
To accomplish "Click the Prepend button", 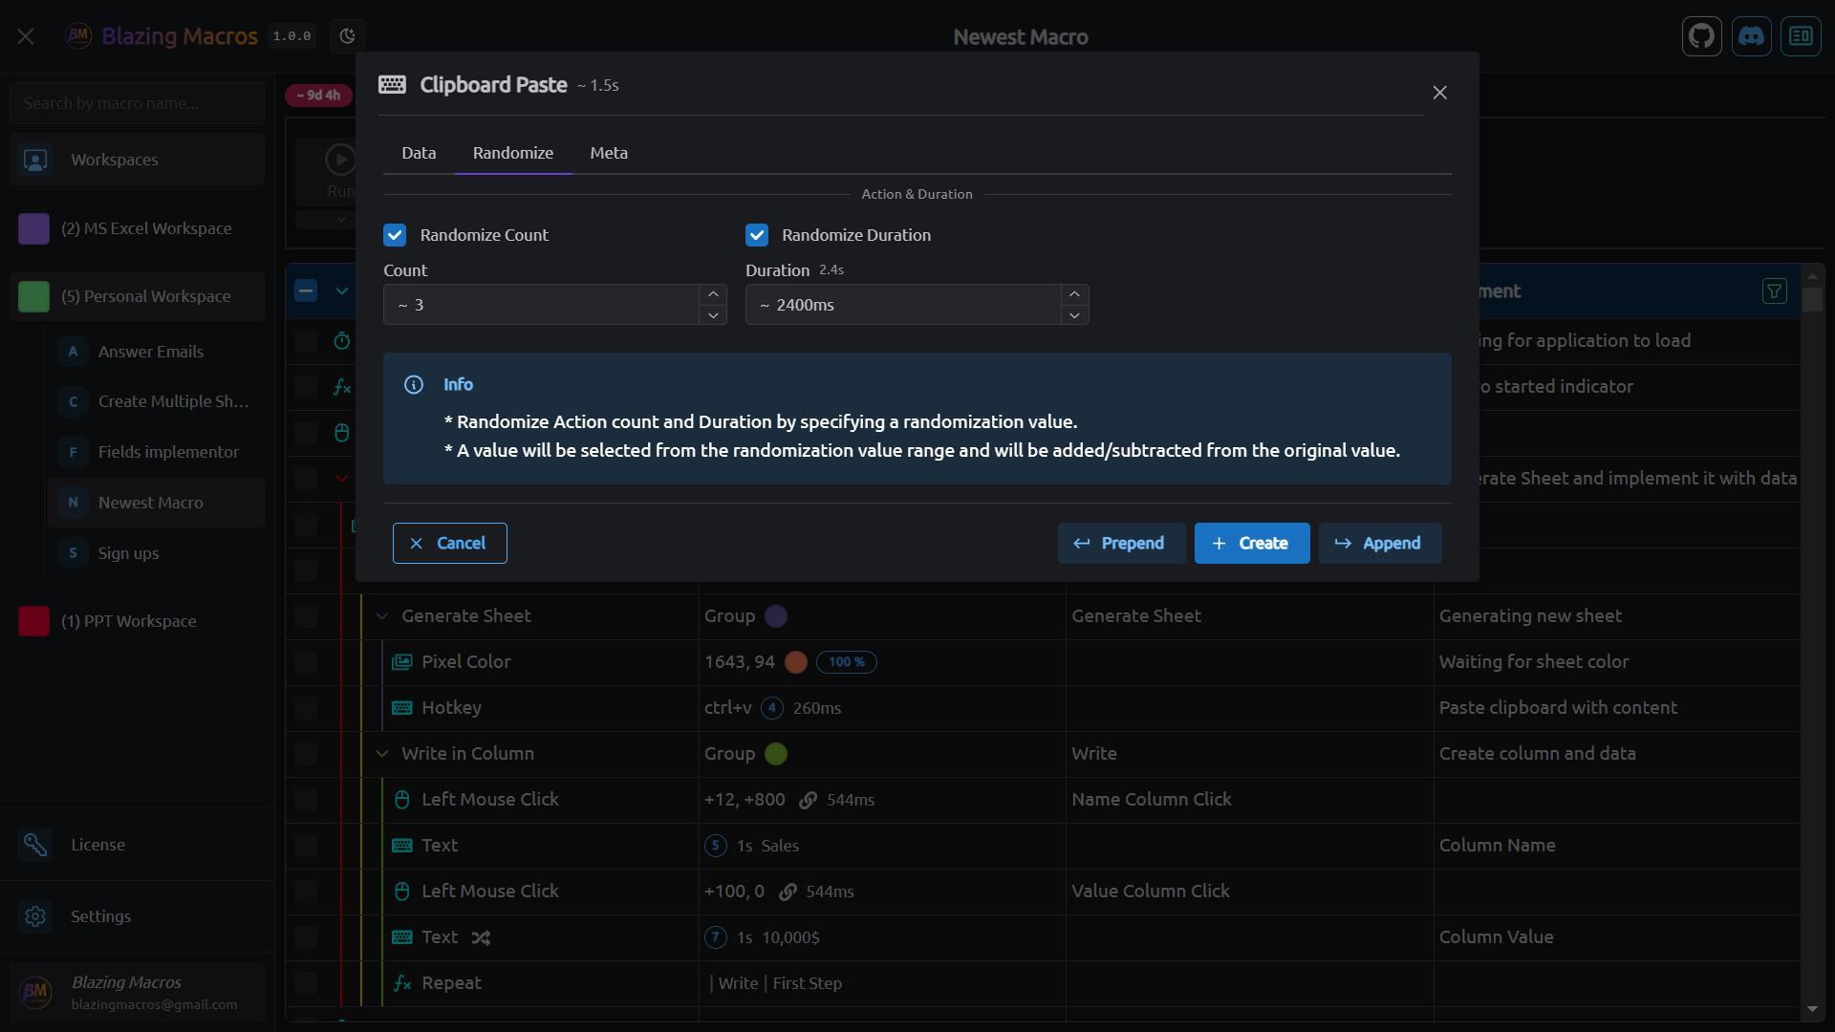I will (x=1121, y=543).
